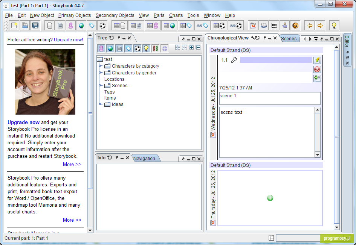Go back with the left arrow icon
The width and height of the screenshot is (356, 245).
coord(309,26)
